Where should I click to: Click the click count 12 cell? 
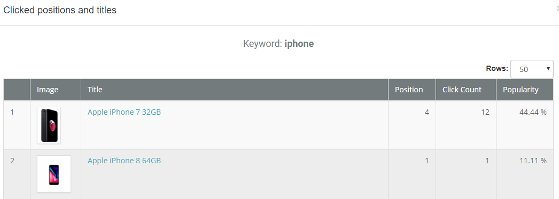point(465,125)
